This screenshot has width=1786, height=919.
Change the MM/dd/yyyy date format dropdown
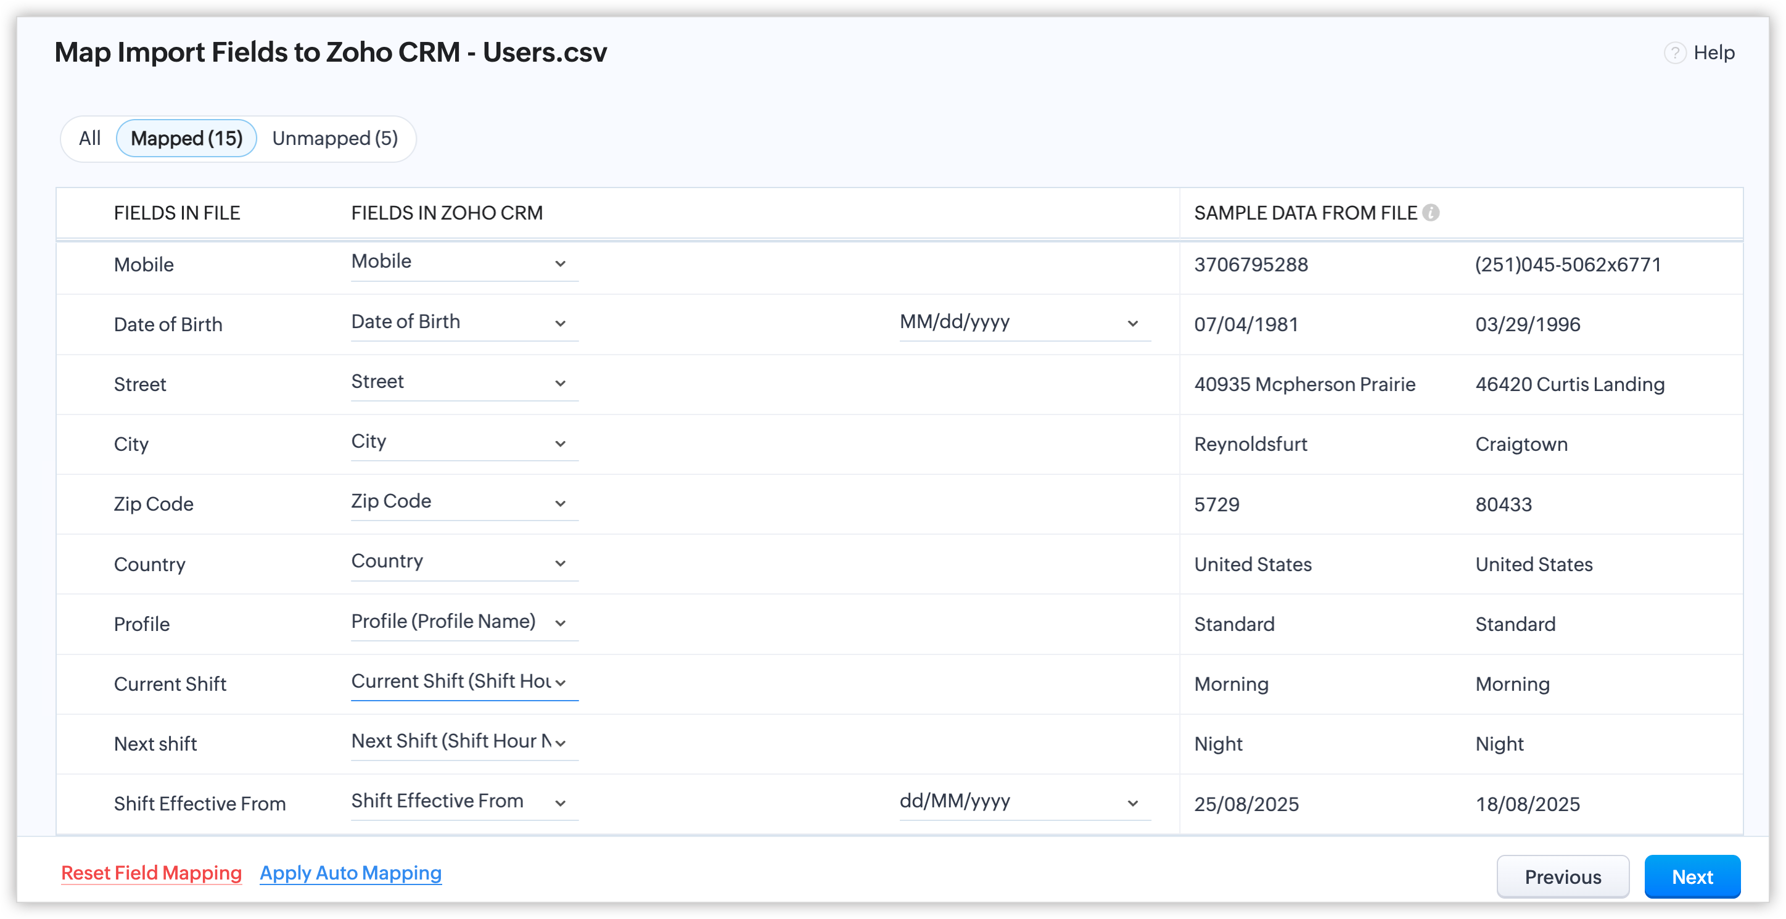(x=1024, y=323)
